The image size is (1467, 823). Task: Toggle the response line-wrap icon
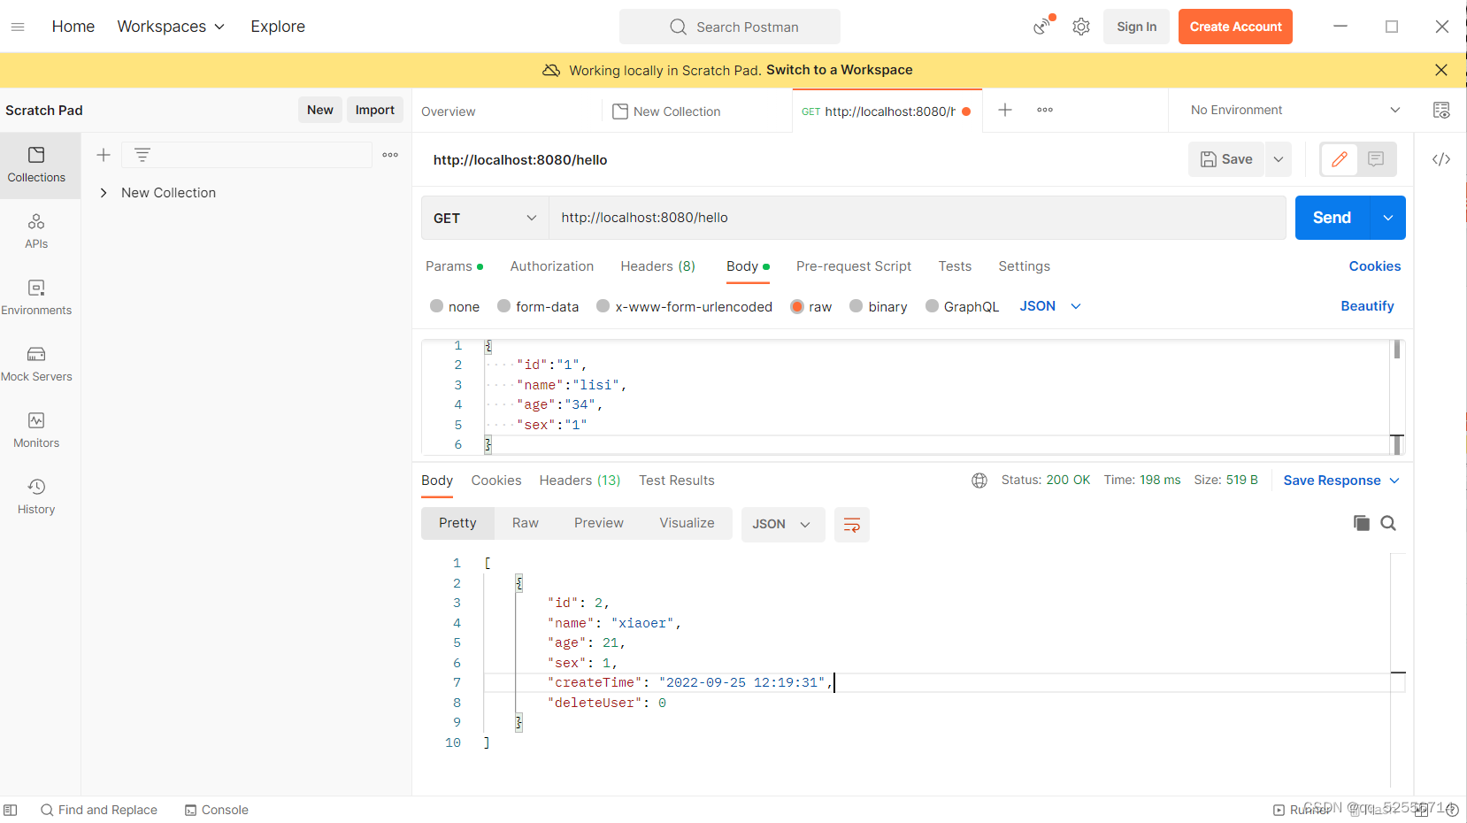(852, 525)
